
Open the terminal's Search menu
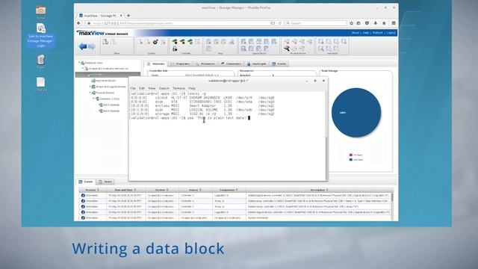click(164, 88)
